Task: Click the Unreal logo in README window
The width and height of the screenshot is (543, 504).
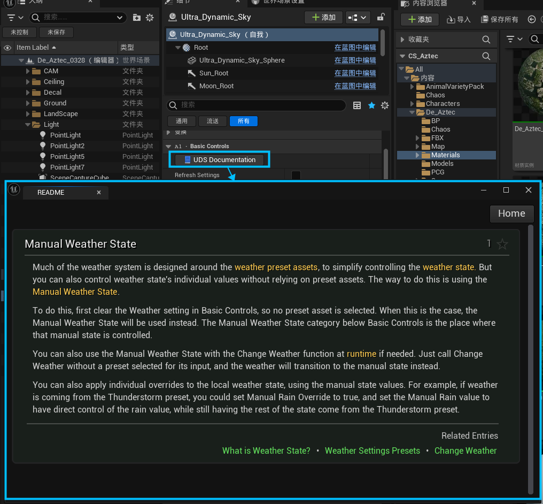Action: click(x=14, y=189)
